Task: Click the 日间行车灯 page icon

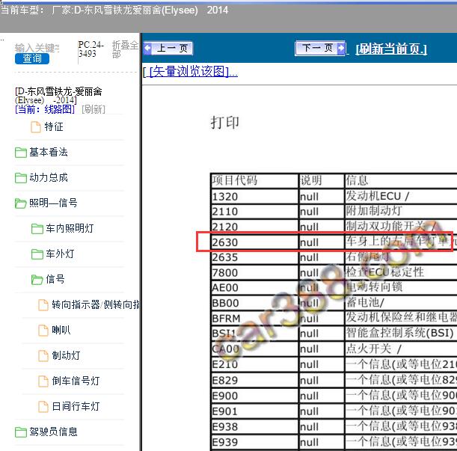Action: click(43, 407)
